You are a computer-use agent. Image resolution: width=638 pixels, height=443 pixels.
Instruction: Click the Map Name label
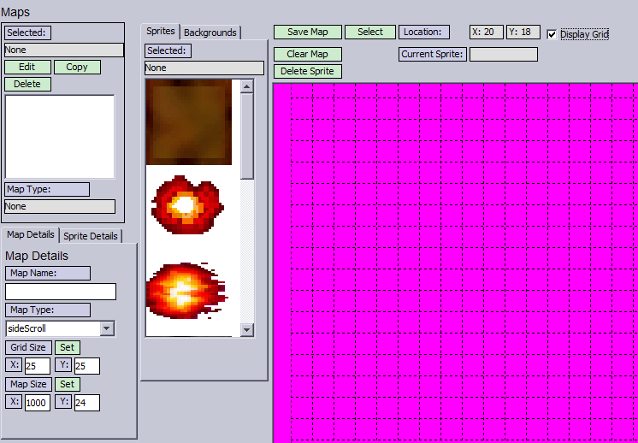tap(48, 273)
